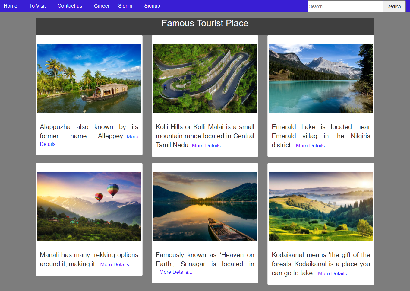Follow More Details link for Kolli Hills
Viewport: 410px width, 291px height.
tap(208, 145)
